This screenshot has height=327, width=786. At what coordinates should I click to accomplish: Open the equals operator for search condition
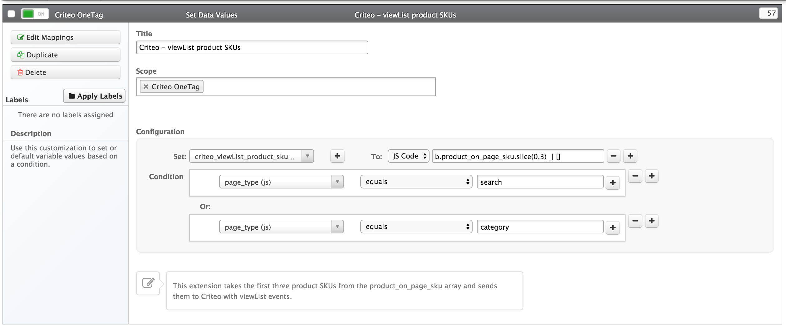pos(416,182)
